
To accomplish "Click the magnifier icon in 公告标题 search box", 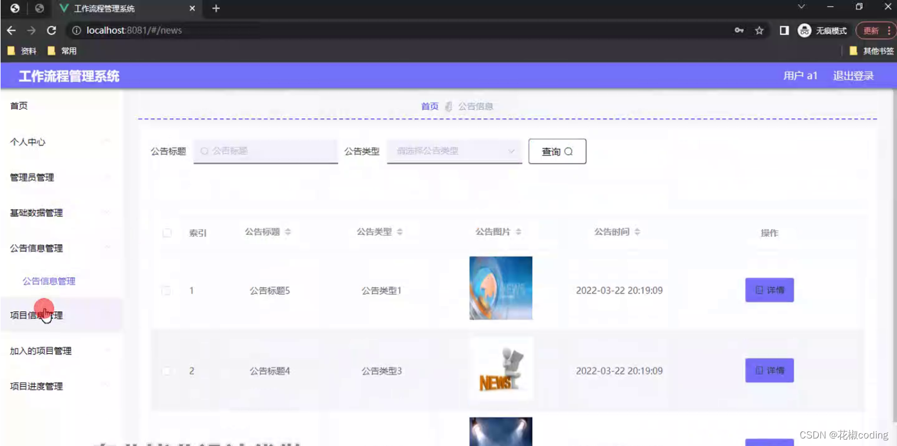I will [204, 151].
